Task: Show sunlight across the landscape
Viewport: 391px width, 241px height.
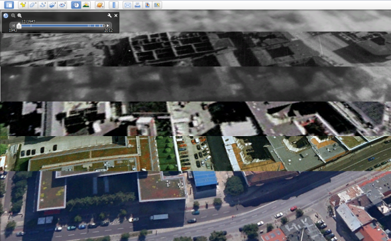Action: (85, 5)
